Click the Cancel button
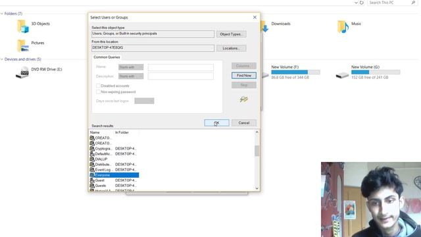421x237 pixels. [x=244, y=123]
